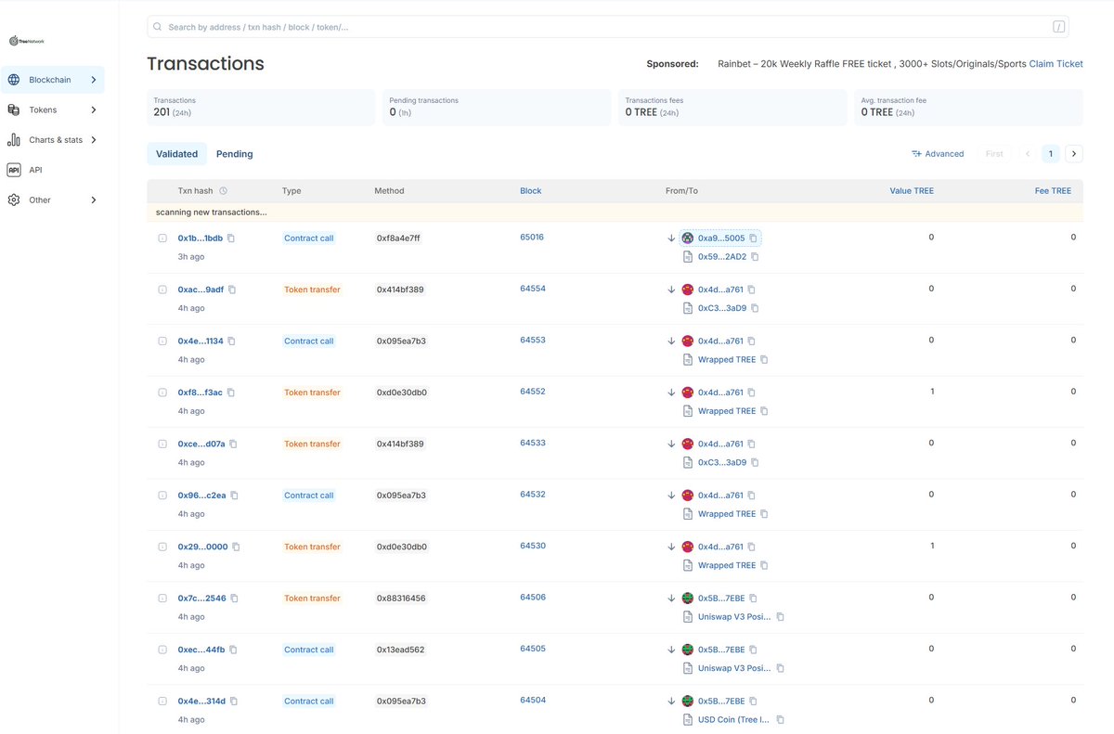Open the Blockchain sidebar menu
Screen dimensions: 1114x734
point(52,80)
